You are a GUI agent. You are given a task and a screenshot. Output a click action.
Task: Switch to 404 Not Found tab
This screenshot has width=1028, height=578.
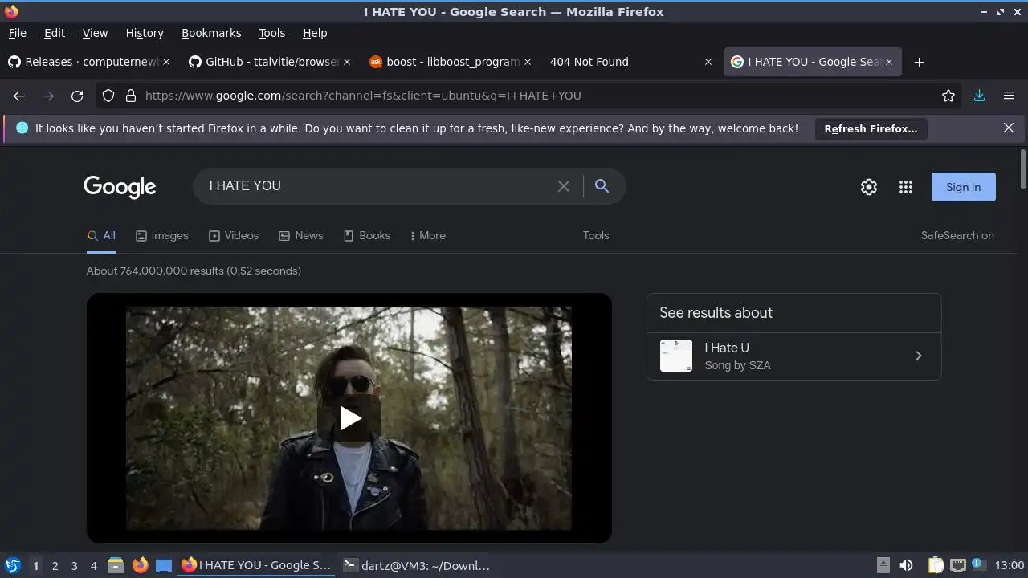[x=630, y=62]
